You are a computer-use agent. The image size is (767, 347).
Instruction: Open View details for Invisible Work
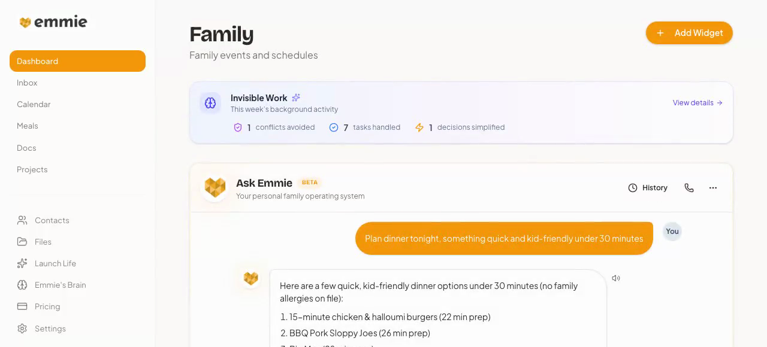tap(697, 102)
